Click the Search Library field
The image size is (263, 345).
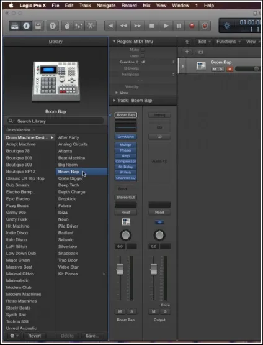tap(56, 121)
